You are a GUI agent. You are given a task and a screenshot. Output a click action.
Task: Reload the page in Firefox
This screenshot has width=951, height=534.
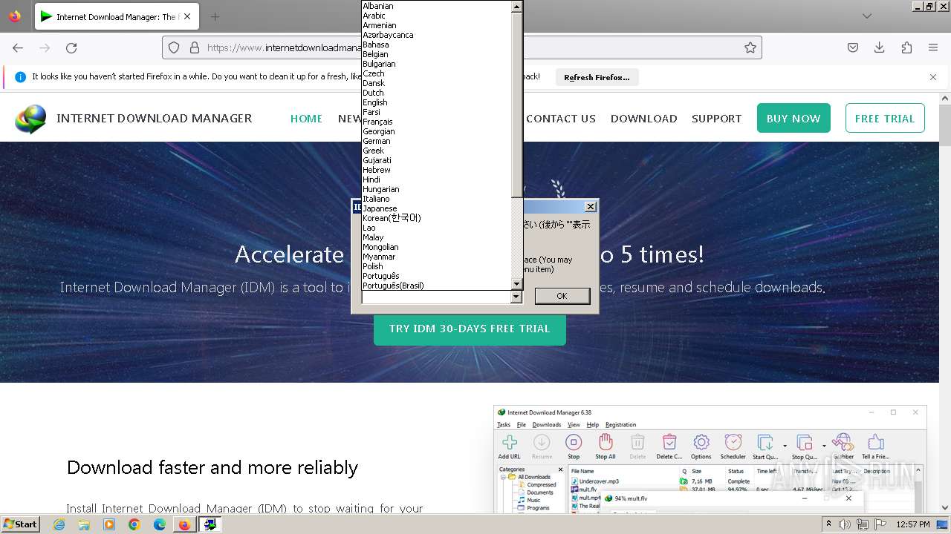(71, 47)
